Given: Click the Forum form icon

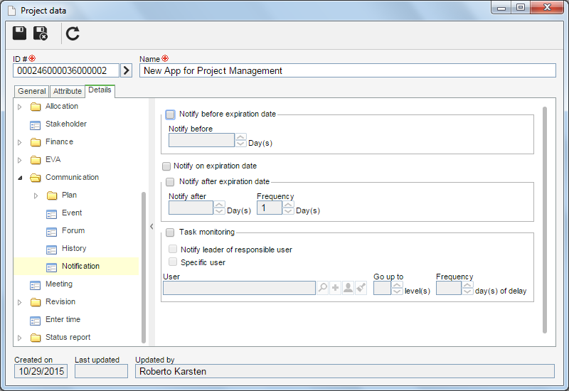Looking at the screenshot, I should 51,232.
